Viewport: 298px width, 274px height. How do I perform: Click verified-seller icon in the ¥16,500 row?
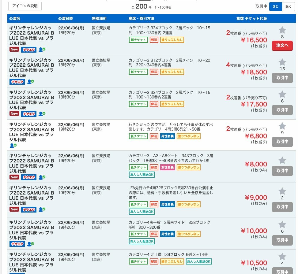point(42,50)
